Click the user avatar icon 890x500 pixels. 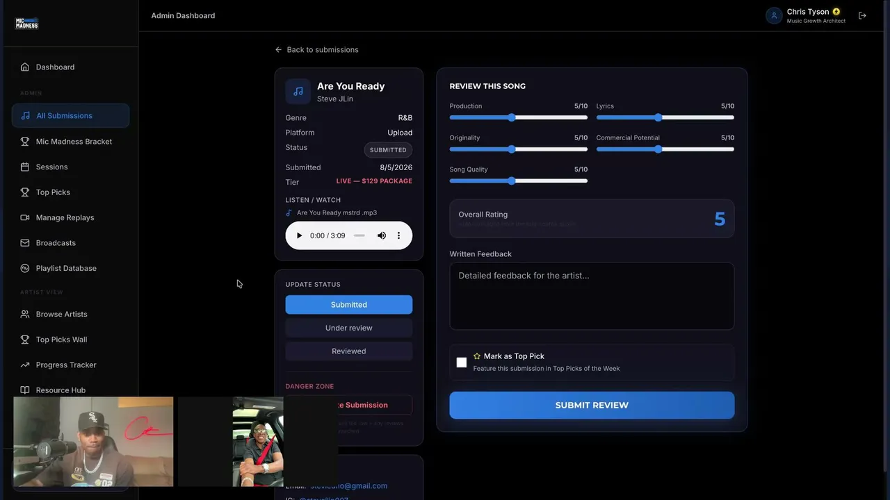[774, 15]
